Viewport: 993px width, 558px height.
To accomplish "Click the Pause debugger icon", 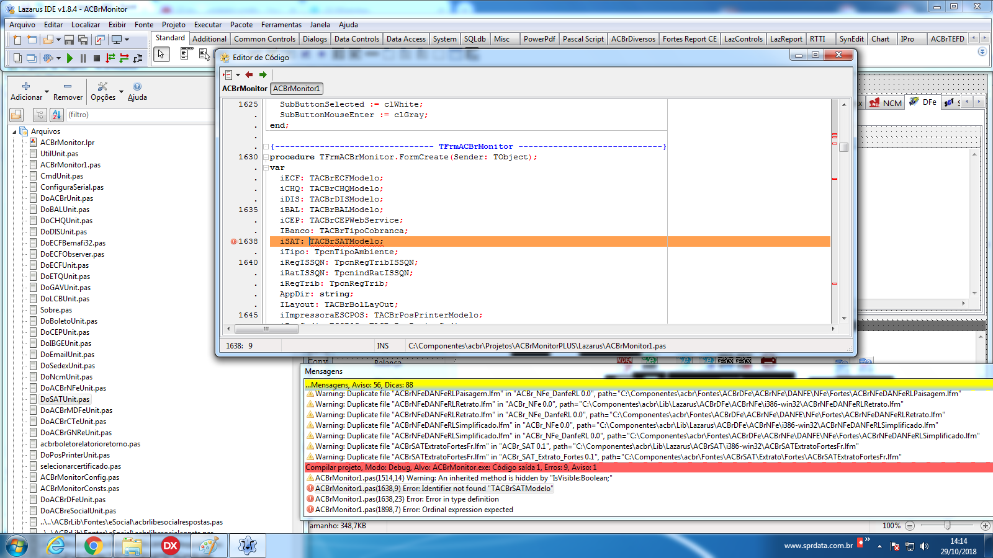I will pos(83,58).
